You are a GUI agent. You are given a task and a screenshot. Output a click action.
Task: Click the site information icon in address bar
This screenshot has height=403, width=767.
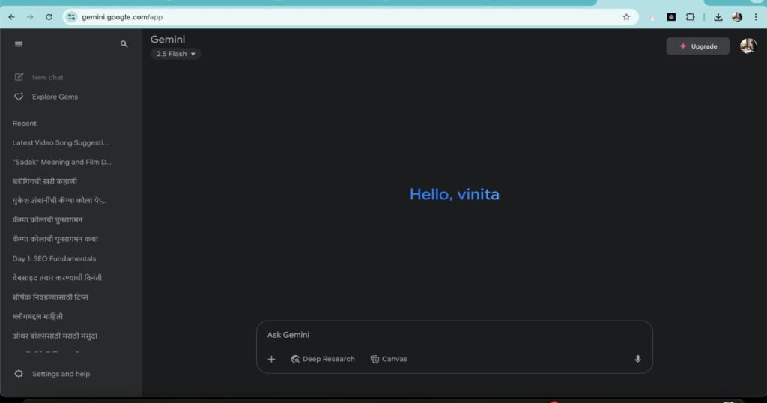coord(71,17)
